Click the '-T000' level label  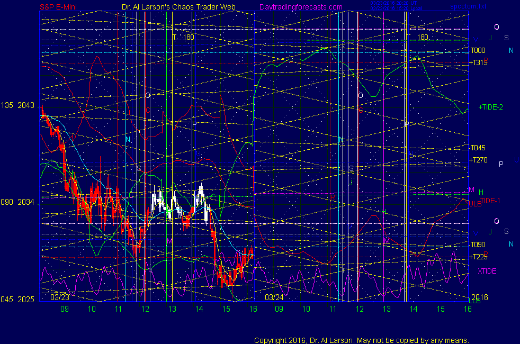pos(477,50)
